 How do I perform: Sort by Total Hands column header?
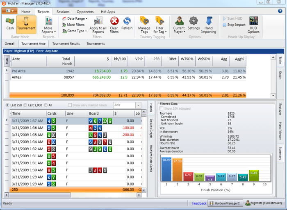60,61
